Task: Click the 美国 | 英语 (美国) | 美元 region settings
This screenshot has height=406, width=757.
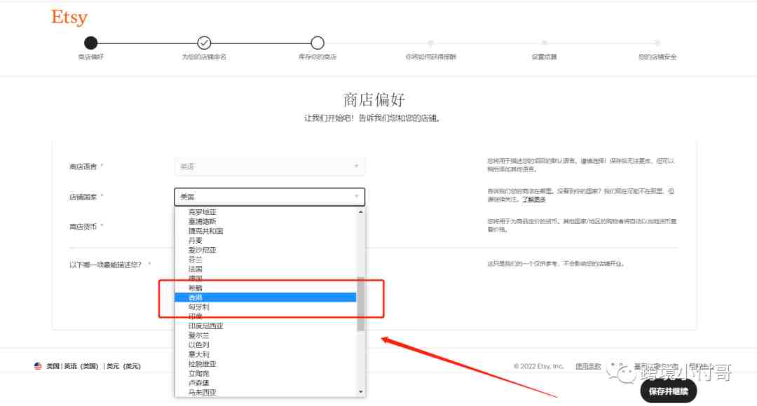Action: click(93, 366)
